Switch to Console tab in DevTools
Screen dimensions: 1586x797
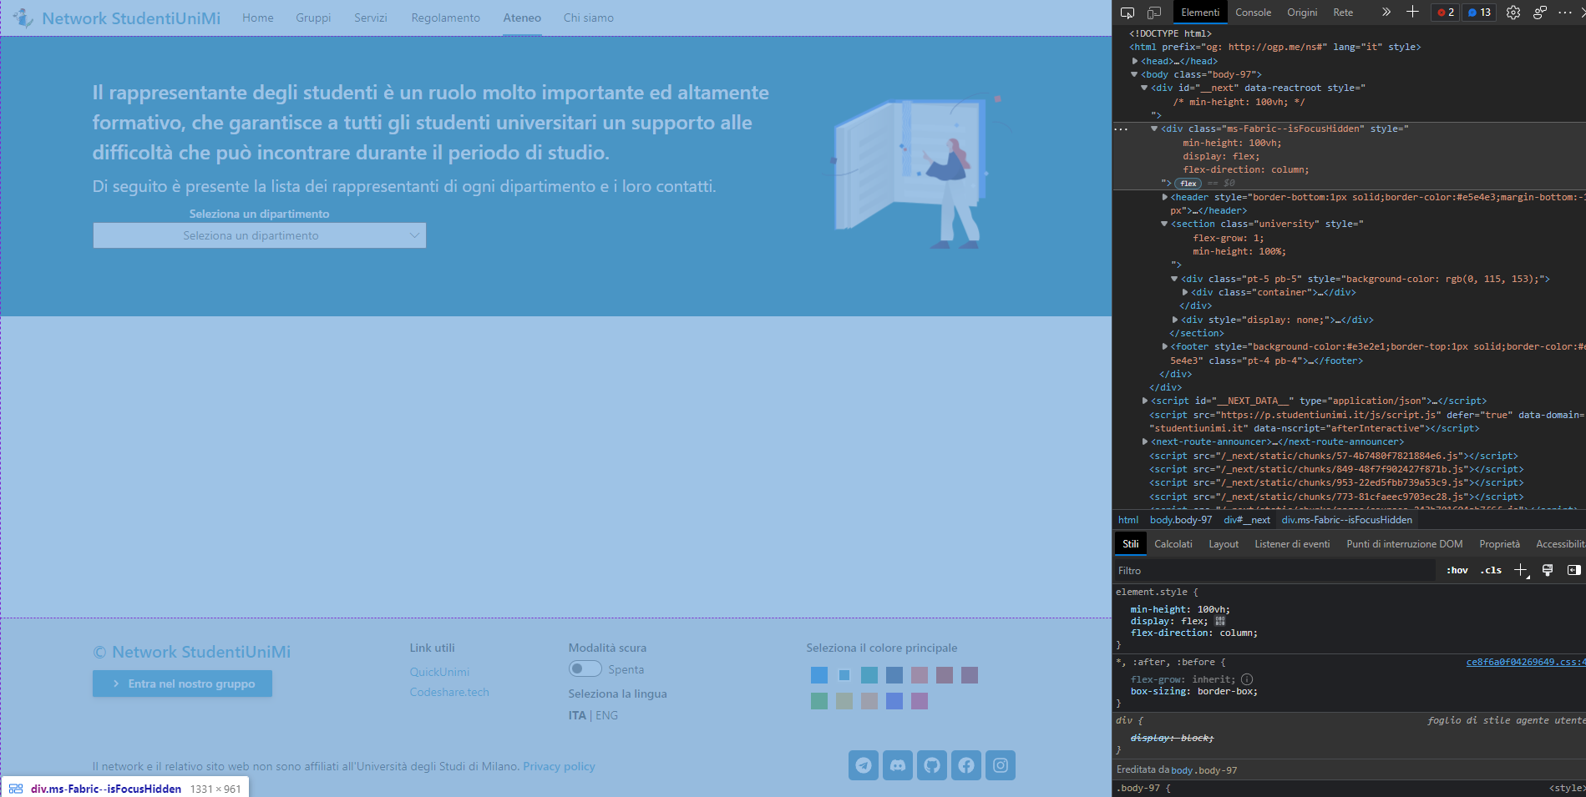click(1253, 13)
